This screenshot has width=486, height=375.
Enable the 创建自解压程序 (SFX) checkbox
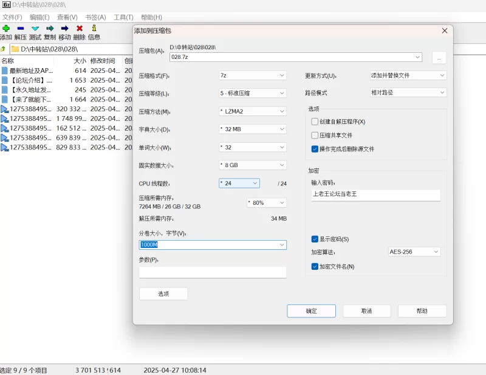coord(315,122)
